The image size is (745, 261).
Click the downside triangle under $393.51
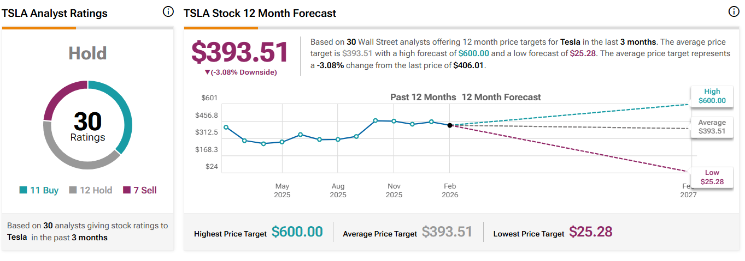(208, 72)
